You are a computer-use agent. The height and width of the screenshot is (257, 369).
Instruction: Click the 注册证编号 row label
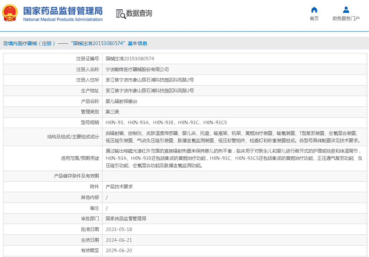[x=88, y=59]
